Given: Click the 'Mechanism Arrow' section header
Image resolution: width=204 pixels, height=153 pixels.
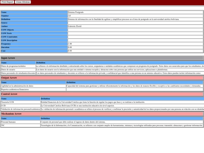Looking at the screenshot, I should coord(102,114).
